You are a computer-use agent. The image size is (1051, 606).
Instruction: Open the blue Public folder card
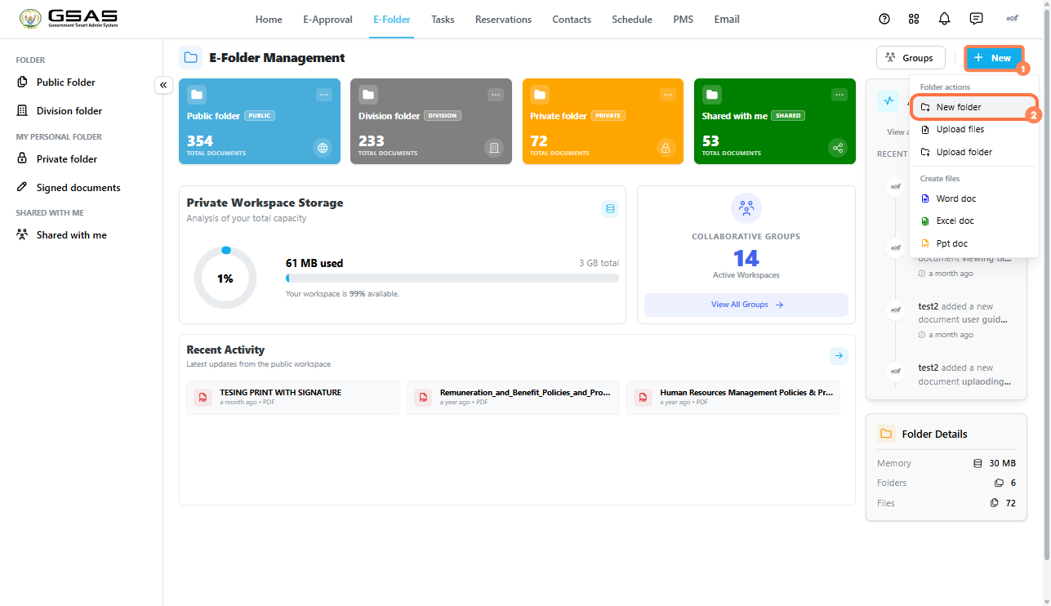(x=260, y=121)
